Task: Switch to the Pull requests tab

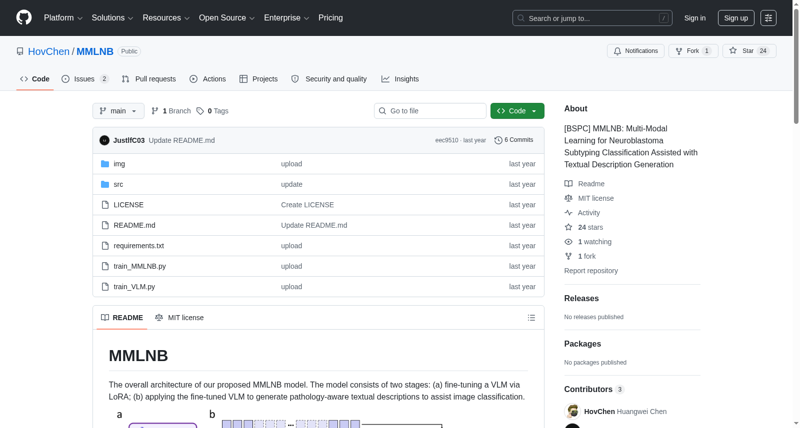Action: (x=149, y=79)
